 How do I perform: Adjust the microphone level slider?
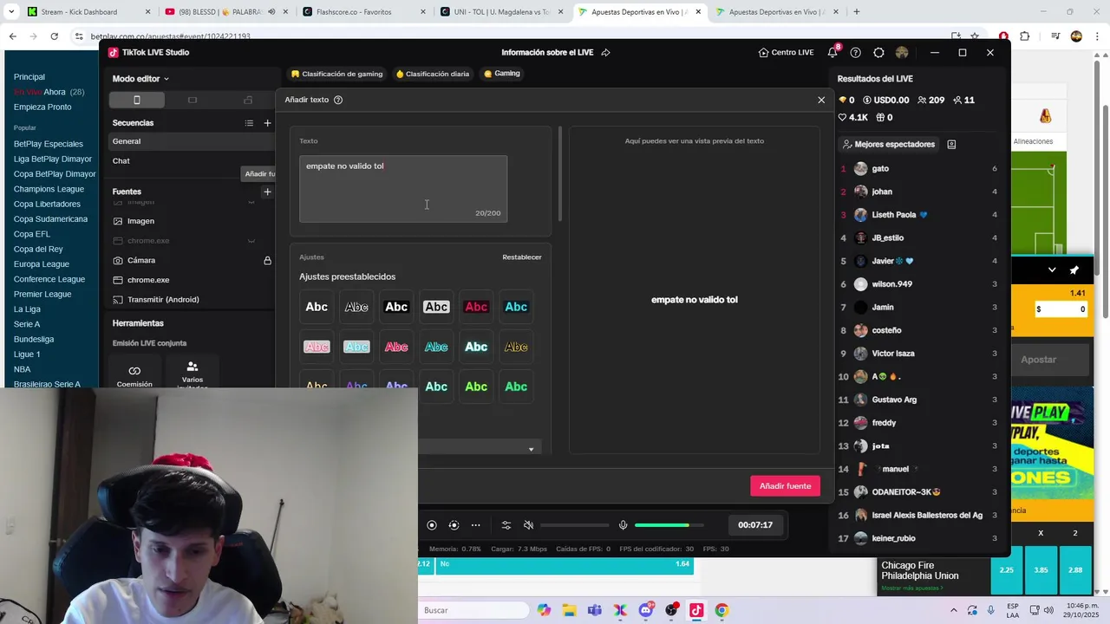coord(669,525)
